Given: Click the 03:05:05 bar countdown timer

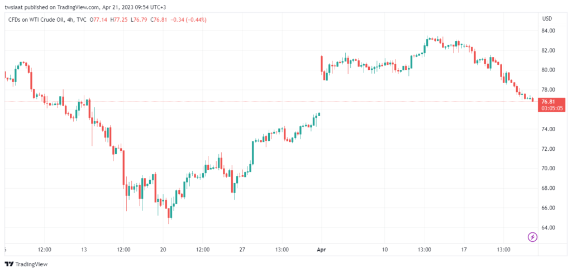Looking at the screenshot, I should [x=548, y=109].
